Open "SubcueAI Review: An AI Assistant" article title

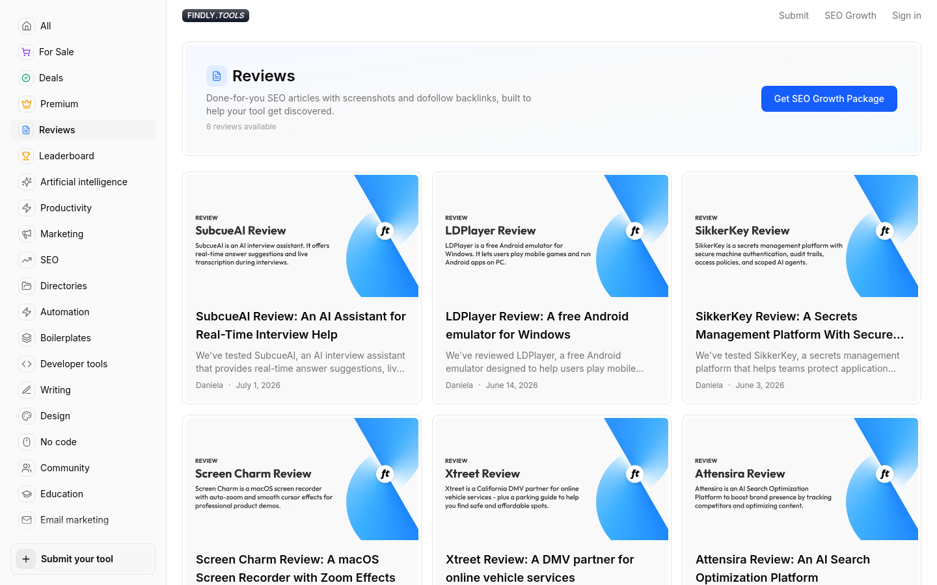[x=301, y=326]
